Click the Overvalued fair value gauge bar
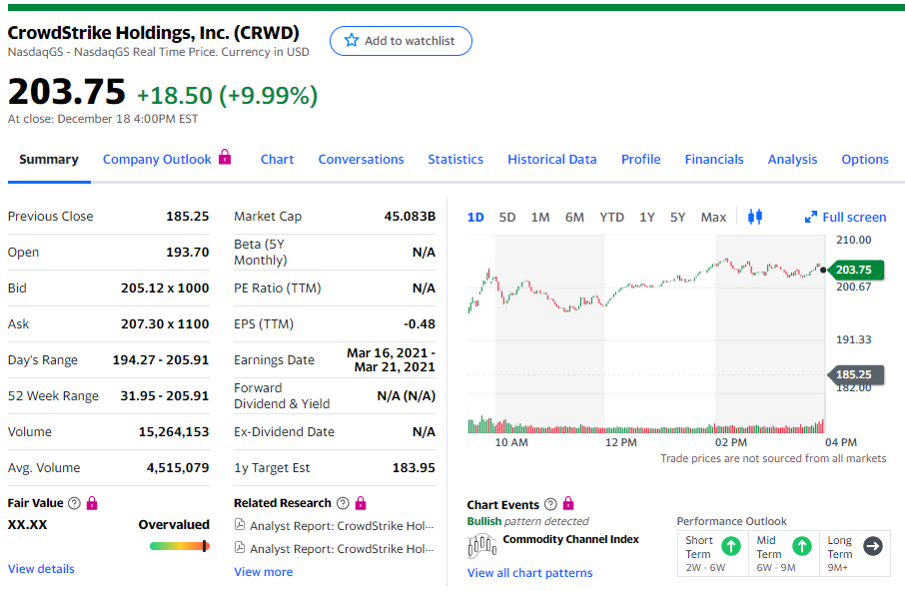The width and height of the screenshot is (905, 591). 180,546
